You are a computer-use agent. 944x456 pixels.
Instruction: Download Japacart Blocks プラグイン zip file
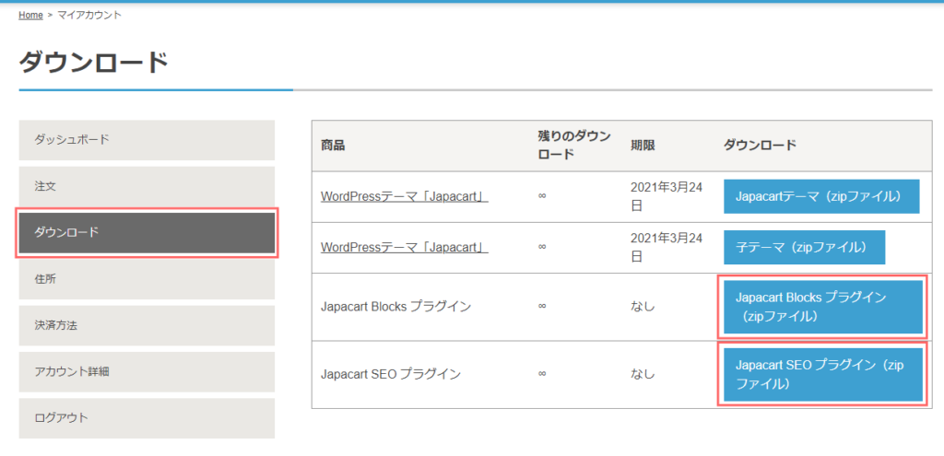823,307
